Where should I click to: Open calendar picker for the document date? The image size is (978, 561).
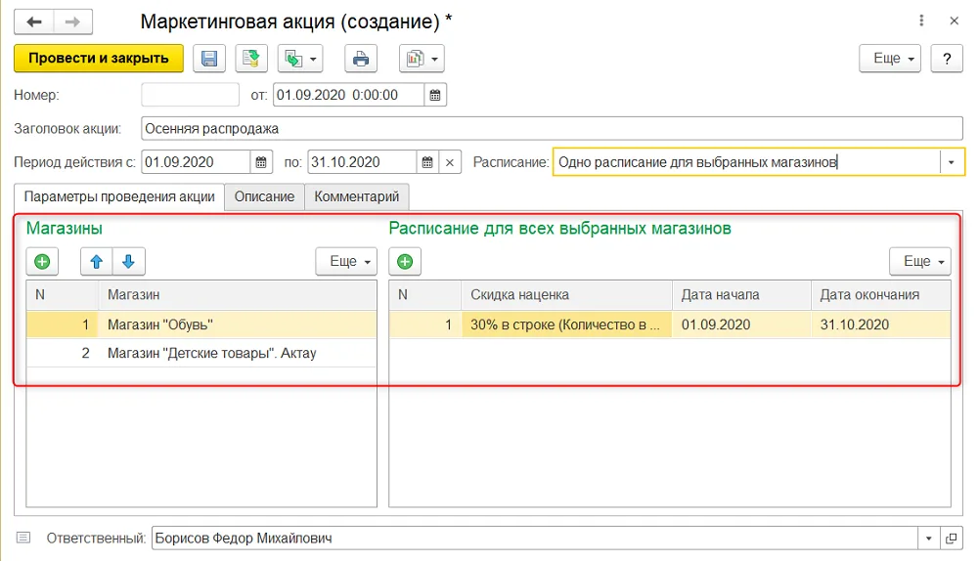[435, 95]
